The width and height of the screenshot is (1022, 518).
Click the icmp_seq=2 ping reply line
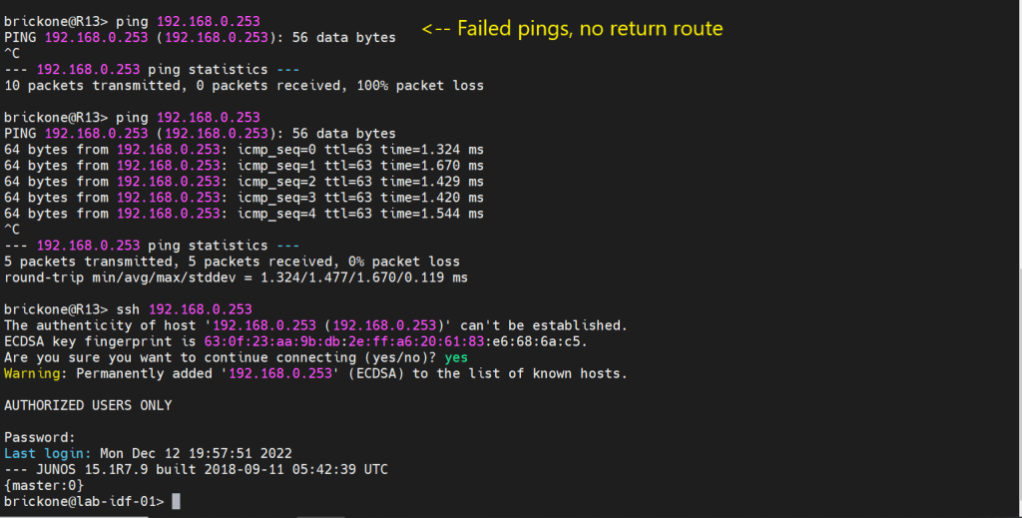(244, 182)
